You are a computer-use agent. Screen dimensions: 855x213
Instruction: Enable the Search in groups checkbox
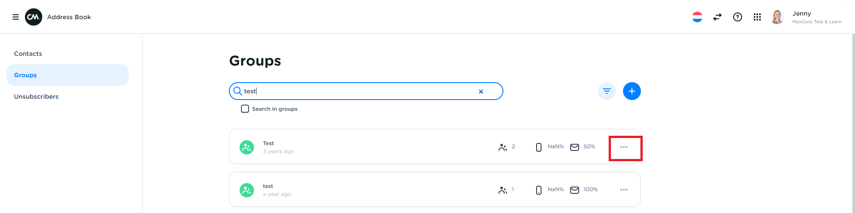pyautogui.click(x=245, y=109)
